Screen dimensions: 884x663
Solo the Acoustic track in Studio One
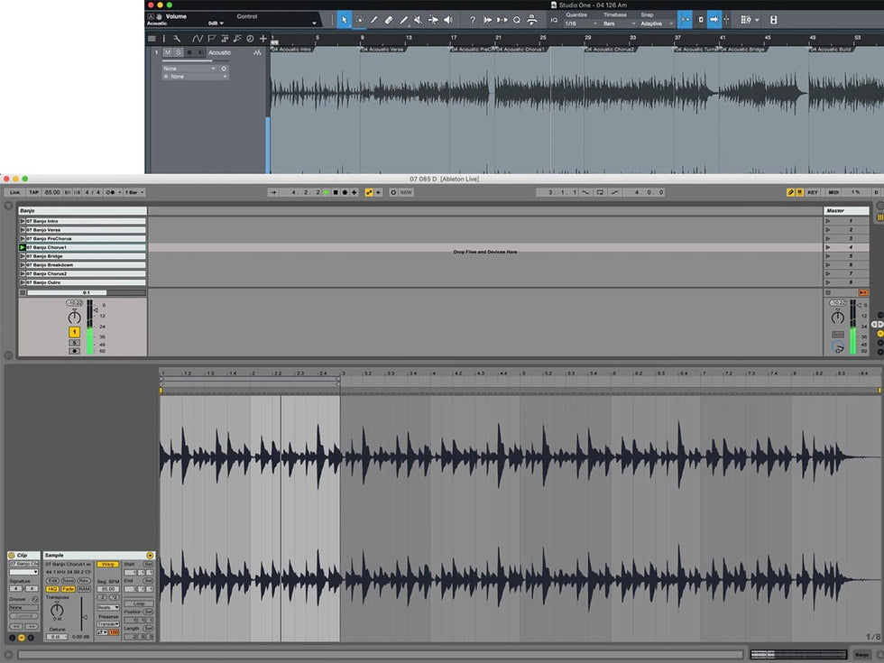(177, 52)
